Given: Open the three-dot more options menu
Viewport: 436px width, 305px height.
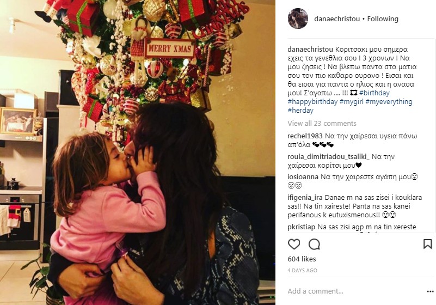Looking at the screenshot, I should tap(430, 291).
